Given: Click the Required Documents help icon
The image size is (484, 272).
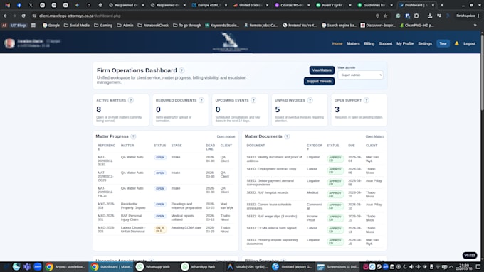Looking at the screenshot, I should click(201, 100).
